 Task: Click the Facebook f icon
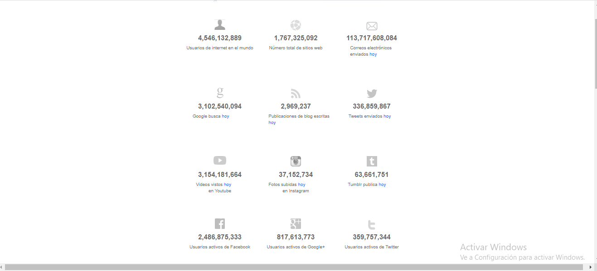tap(220, 223)
